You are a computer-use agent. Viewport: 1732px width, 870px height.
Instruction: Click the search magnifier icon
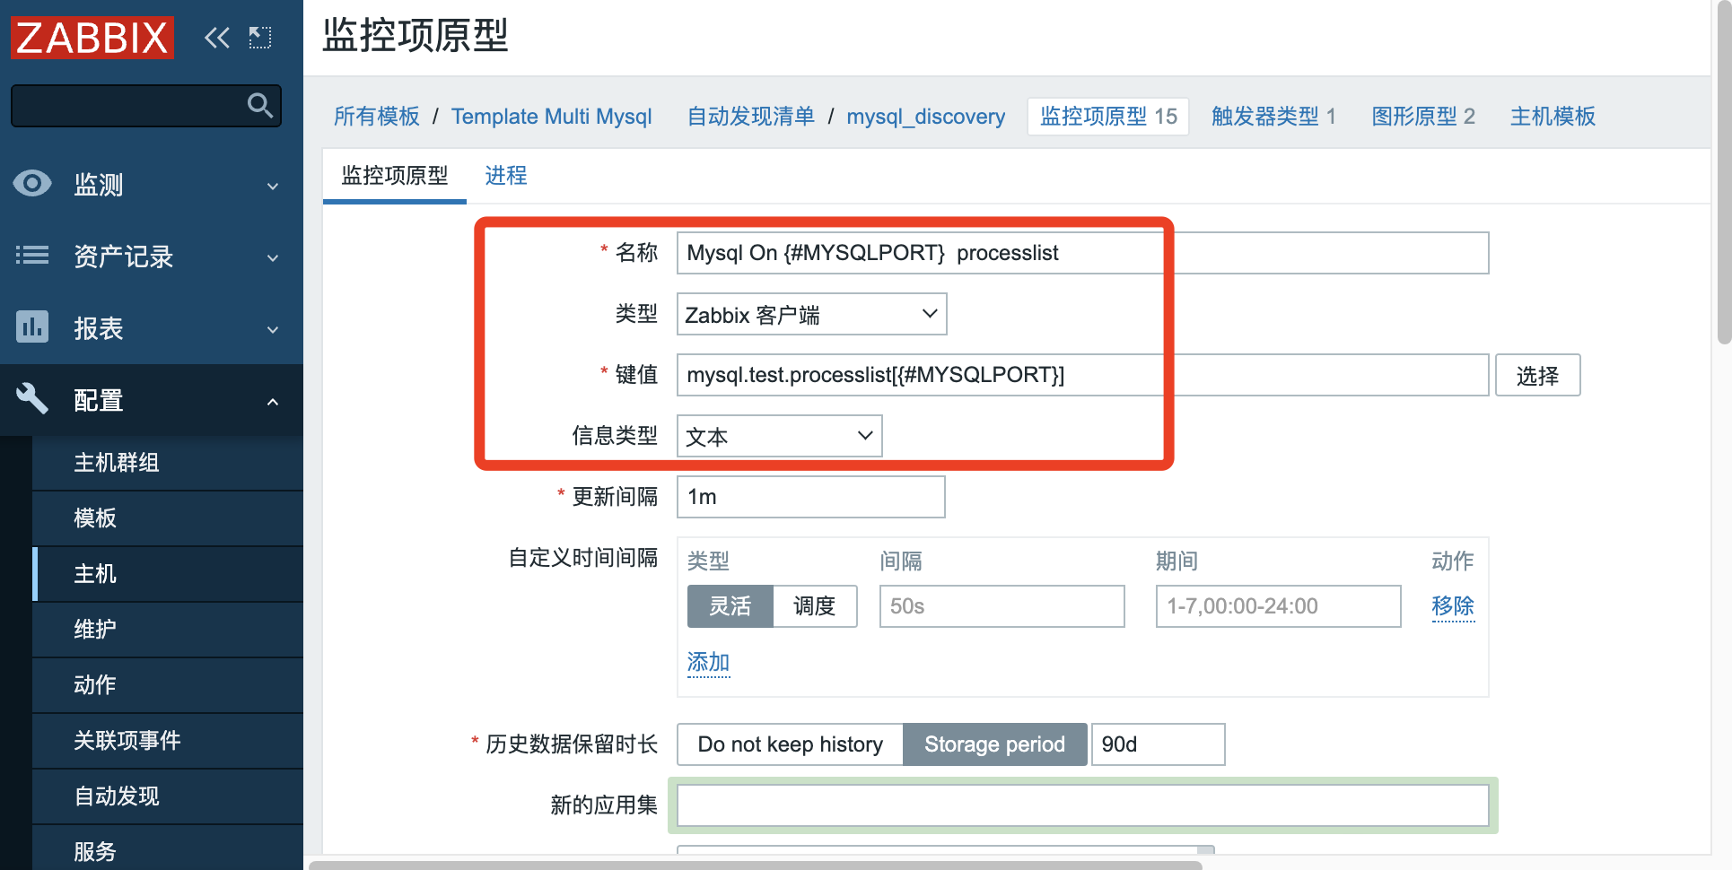tap(258, 105)
